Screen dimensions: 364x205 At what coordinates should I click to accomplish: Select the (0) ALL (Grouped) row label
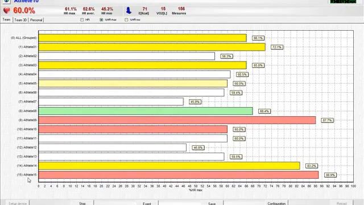(x=24, y=38)
